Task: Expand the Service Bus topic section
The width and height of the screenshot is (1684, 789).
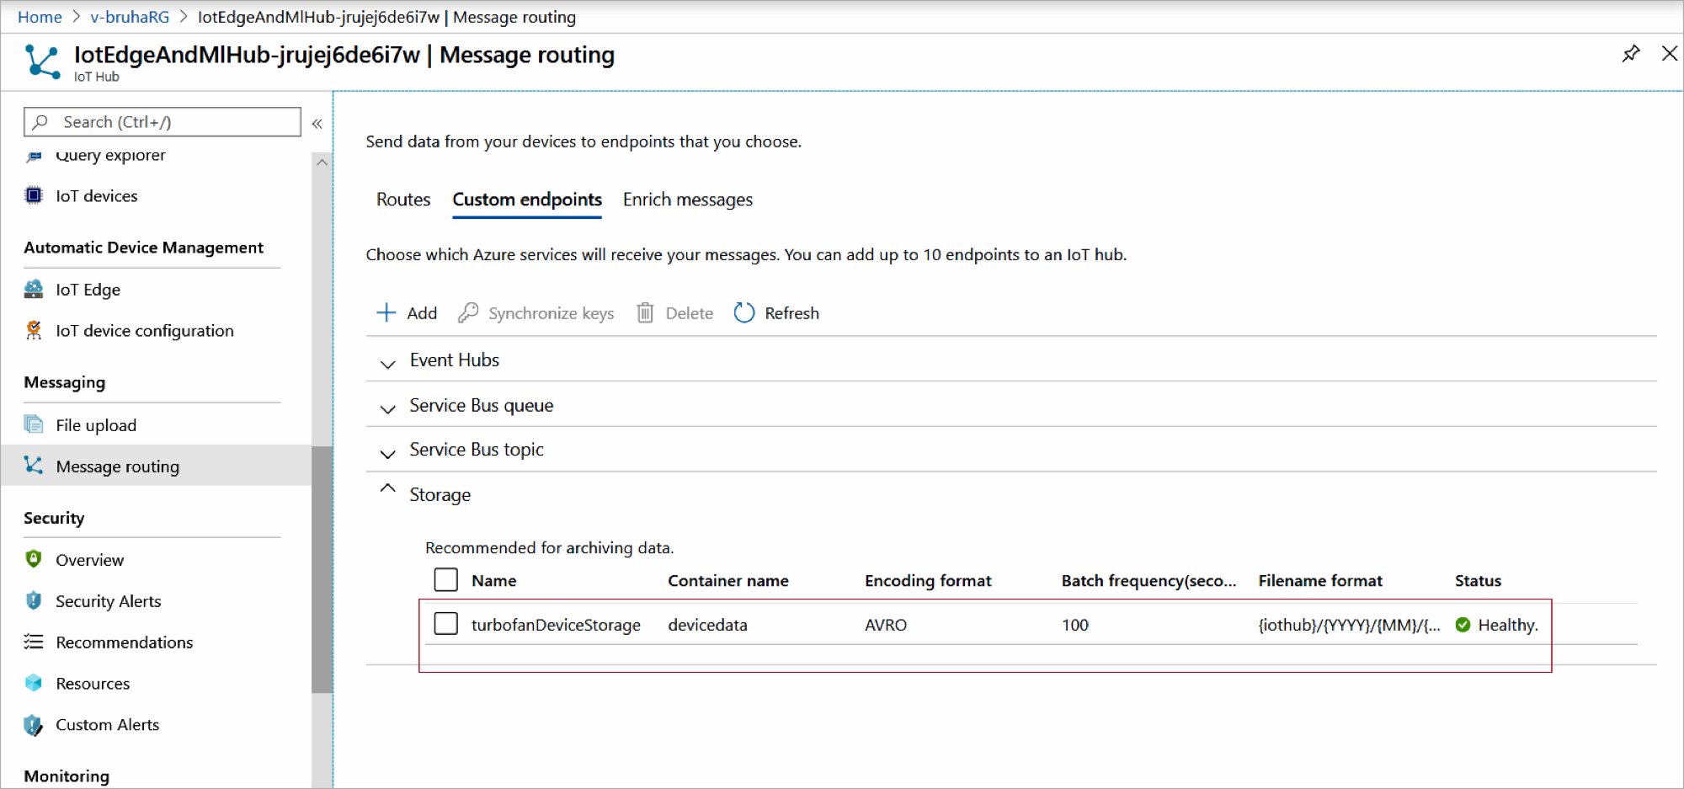Action: click(x=387, y=453)
